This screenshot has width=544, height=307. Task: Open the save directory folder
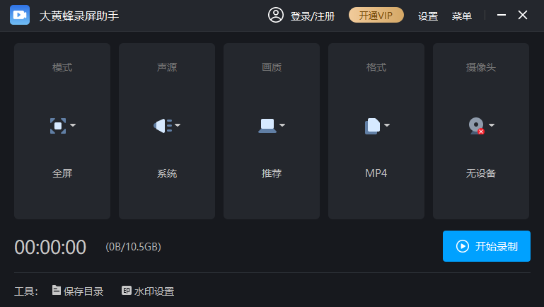[78, 291]
